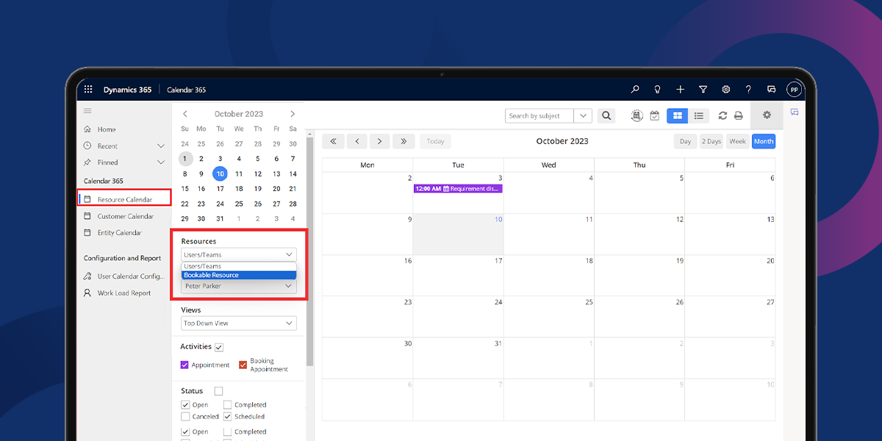
Task: Refresh the calendar with the sync icon
Action: pyautogui.click(x=723, y=115)
